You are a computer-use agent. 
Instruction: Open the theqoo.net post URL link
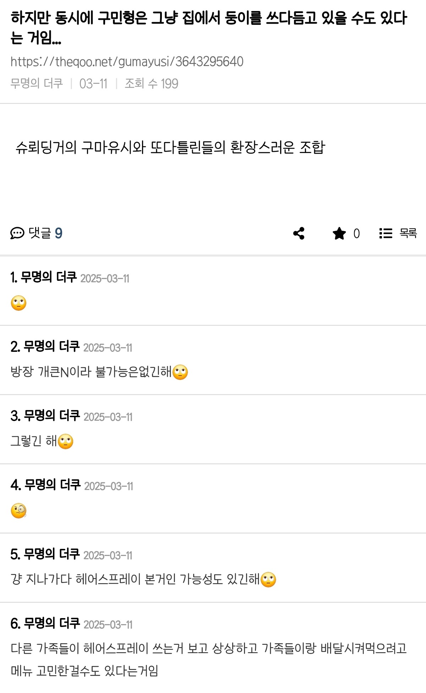point(127,61)
